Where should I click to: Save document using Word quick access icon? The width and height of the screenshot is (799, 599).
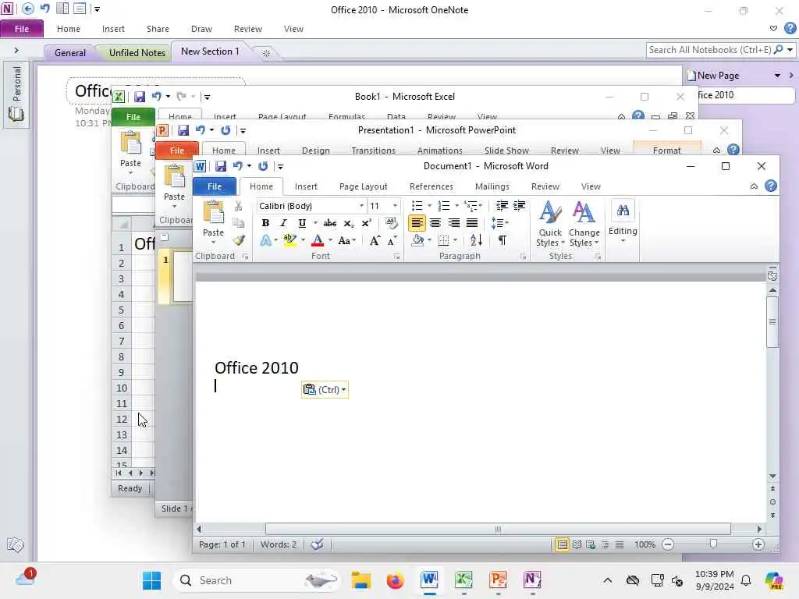(221, 166)
